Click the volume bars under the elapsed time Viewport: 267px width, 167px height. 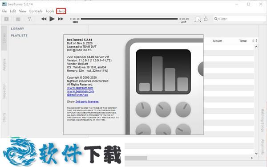(x=75, y=22)
